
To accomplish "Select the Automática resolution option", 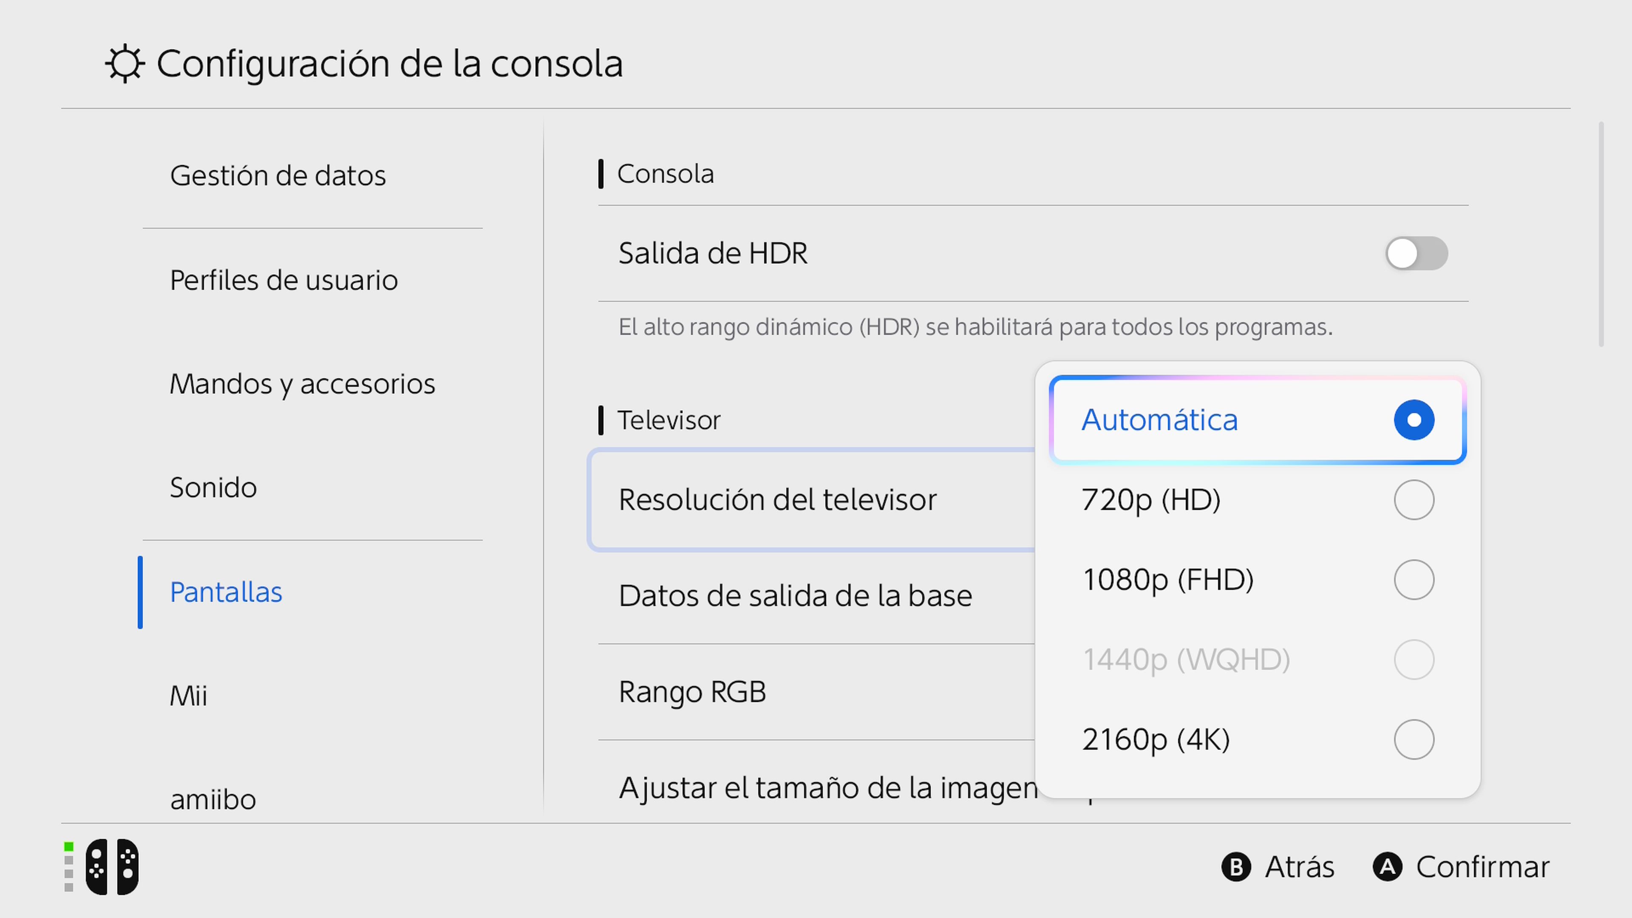I will point(1258,419).
